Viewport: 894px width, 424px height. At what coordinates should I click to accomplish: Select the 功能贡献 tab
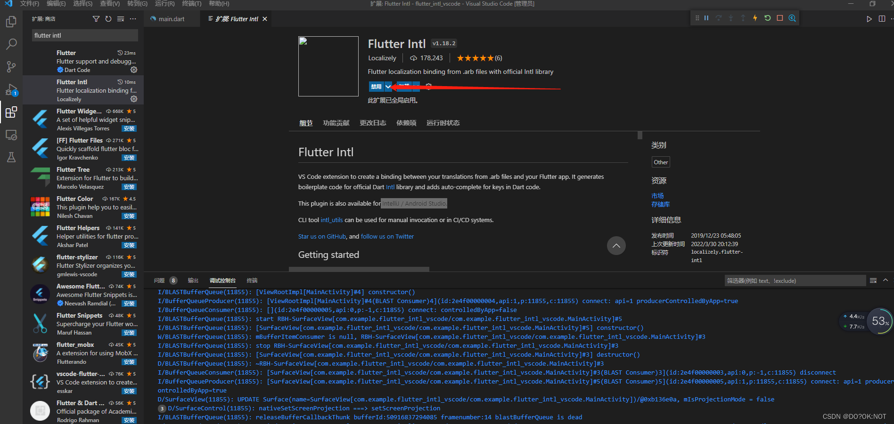(x=336, y=123)
